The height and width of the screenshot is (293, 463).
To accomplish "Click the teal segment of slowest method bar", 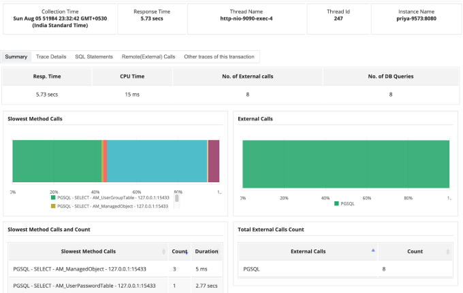I will point(157,161).
